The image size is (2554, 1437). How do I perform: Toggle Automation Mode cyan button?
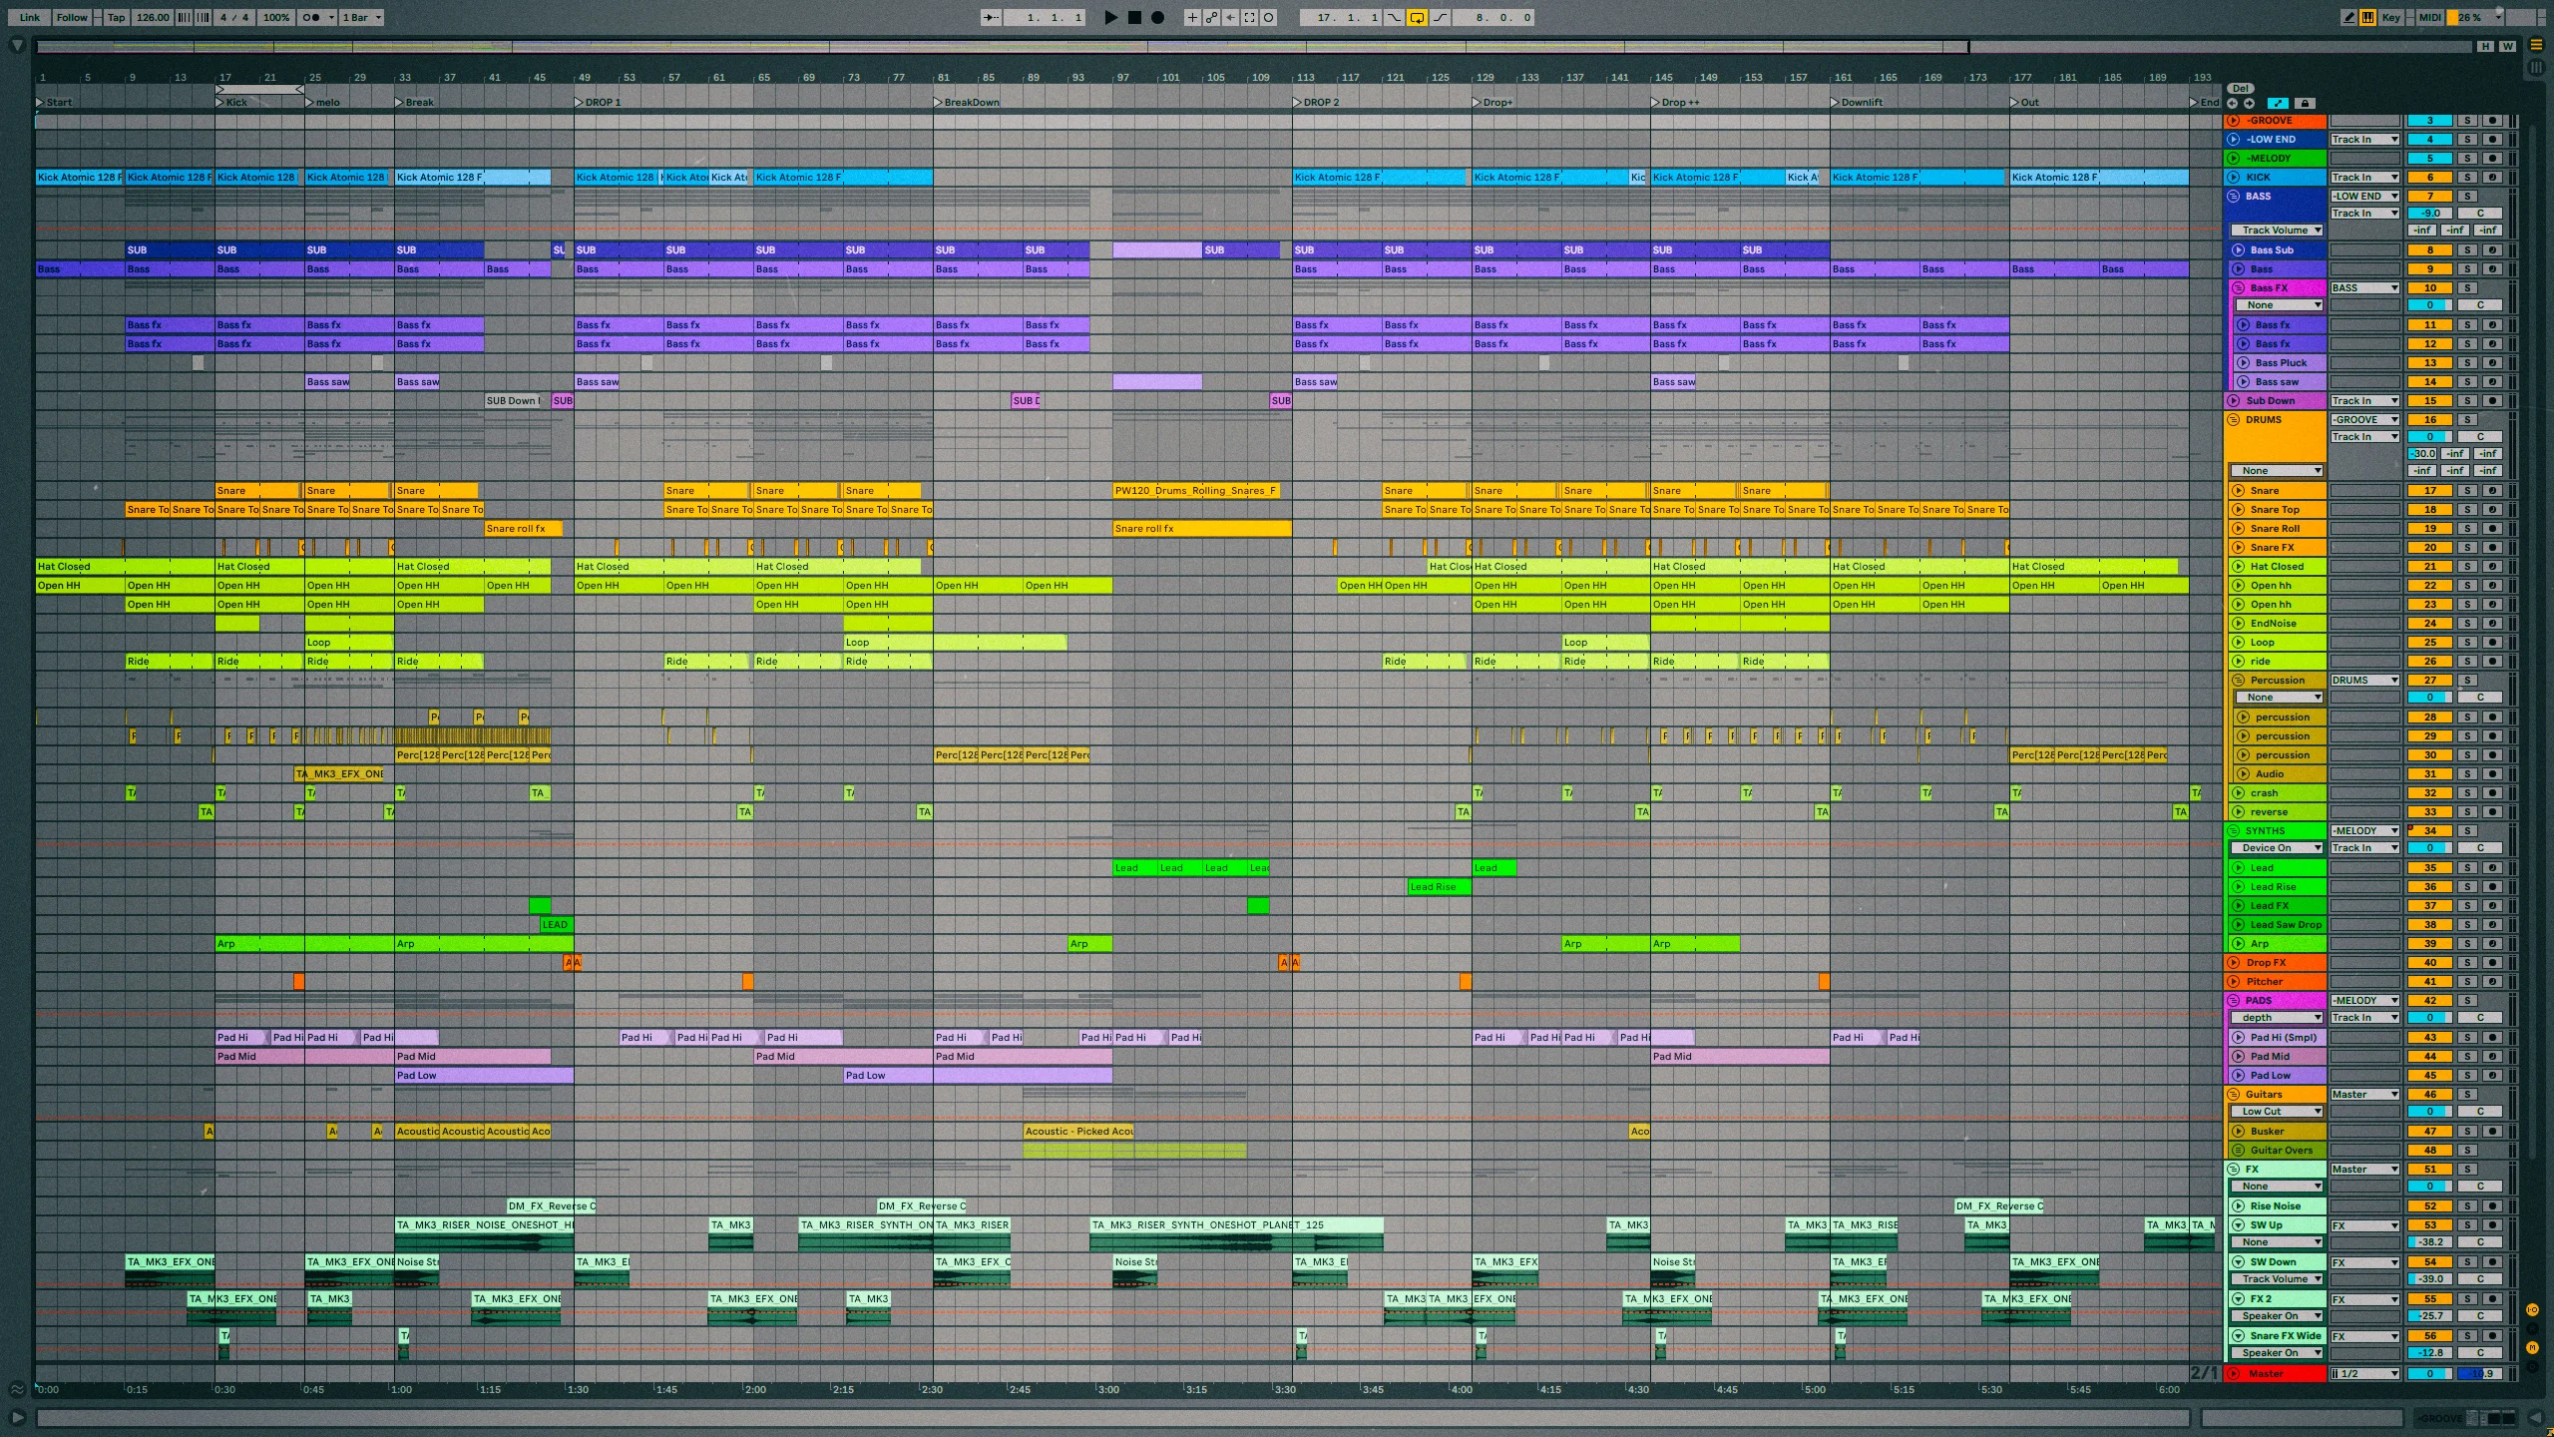[2278, 103]
